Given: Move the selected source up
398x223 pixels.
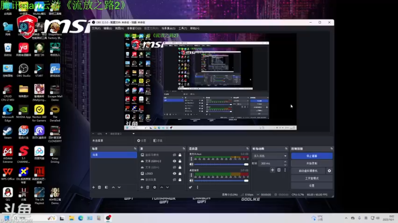Looking at the screenshot, I should pyautogui.click(x=162, y=187).
